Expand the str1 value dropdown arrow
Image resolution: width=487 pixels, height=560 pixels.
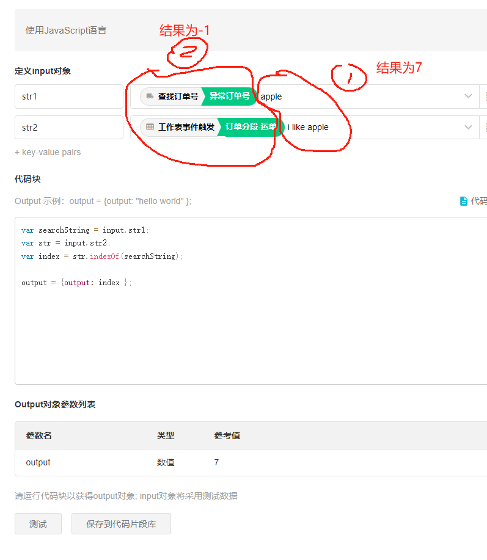point(469,96)
